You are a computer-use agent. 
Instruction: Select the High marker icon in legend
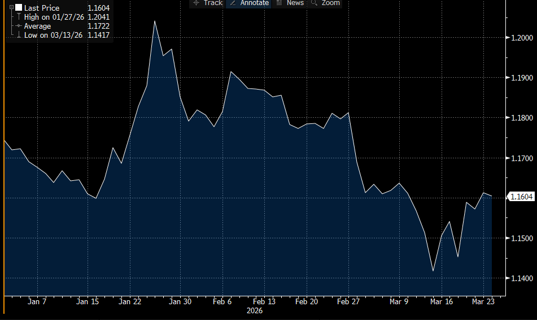(x=19, y=17)
